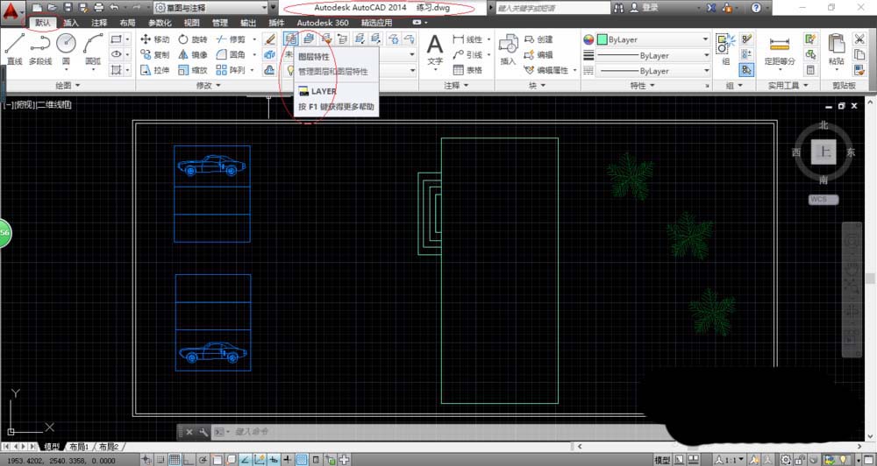Click the Copy (复制) tool
Image resolution: width=877 pixels, height=466 pixels.
(x=154, y=55)
